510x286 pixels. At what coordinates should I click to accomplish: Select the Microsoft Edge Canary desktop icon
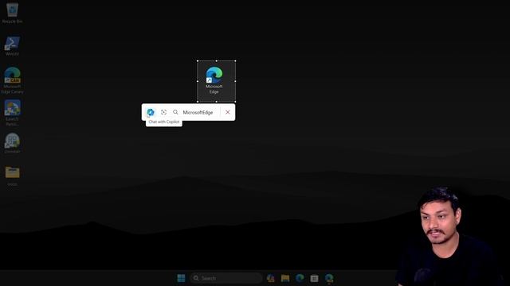(13, 80)
